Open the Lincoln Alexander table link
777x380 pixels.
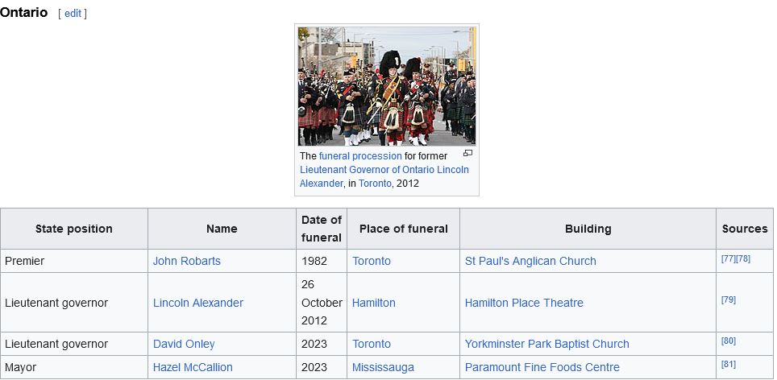coord(197,303)
